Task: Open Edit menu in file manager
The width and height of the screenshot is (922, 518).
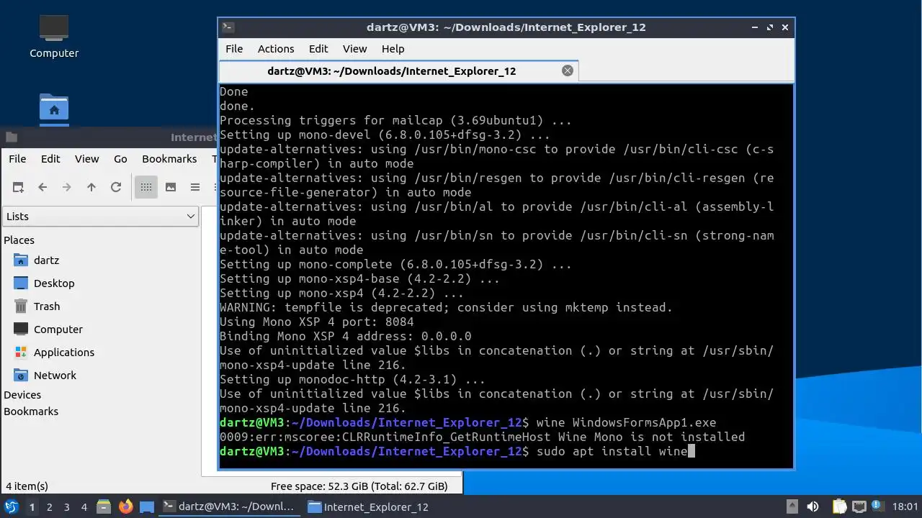Action: (50, 159)
